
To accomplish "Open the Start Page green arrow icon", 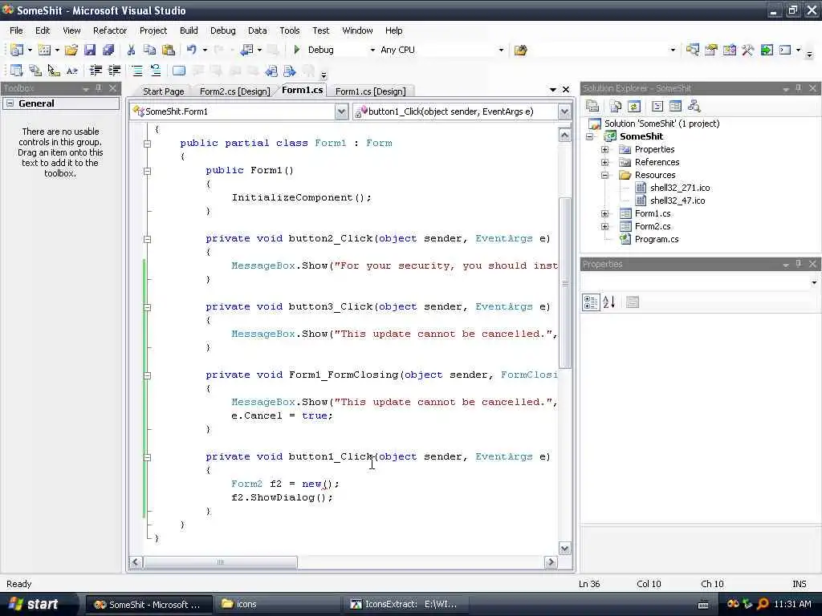I will coord(767,50).
